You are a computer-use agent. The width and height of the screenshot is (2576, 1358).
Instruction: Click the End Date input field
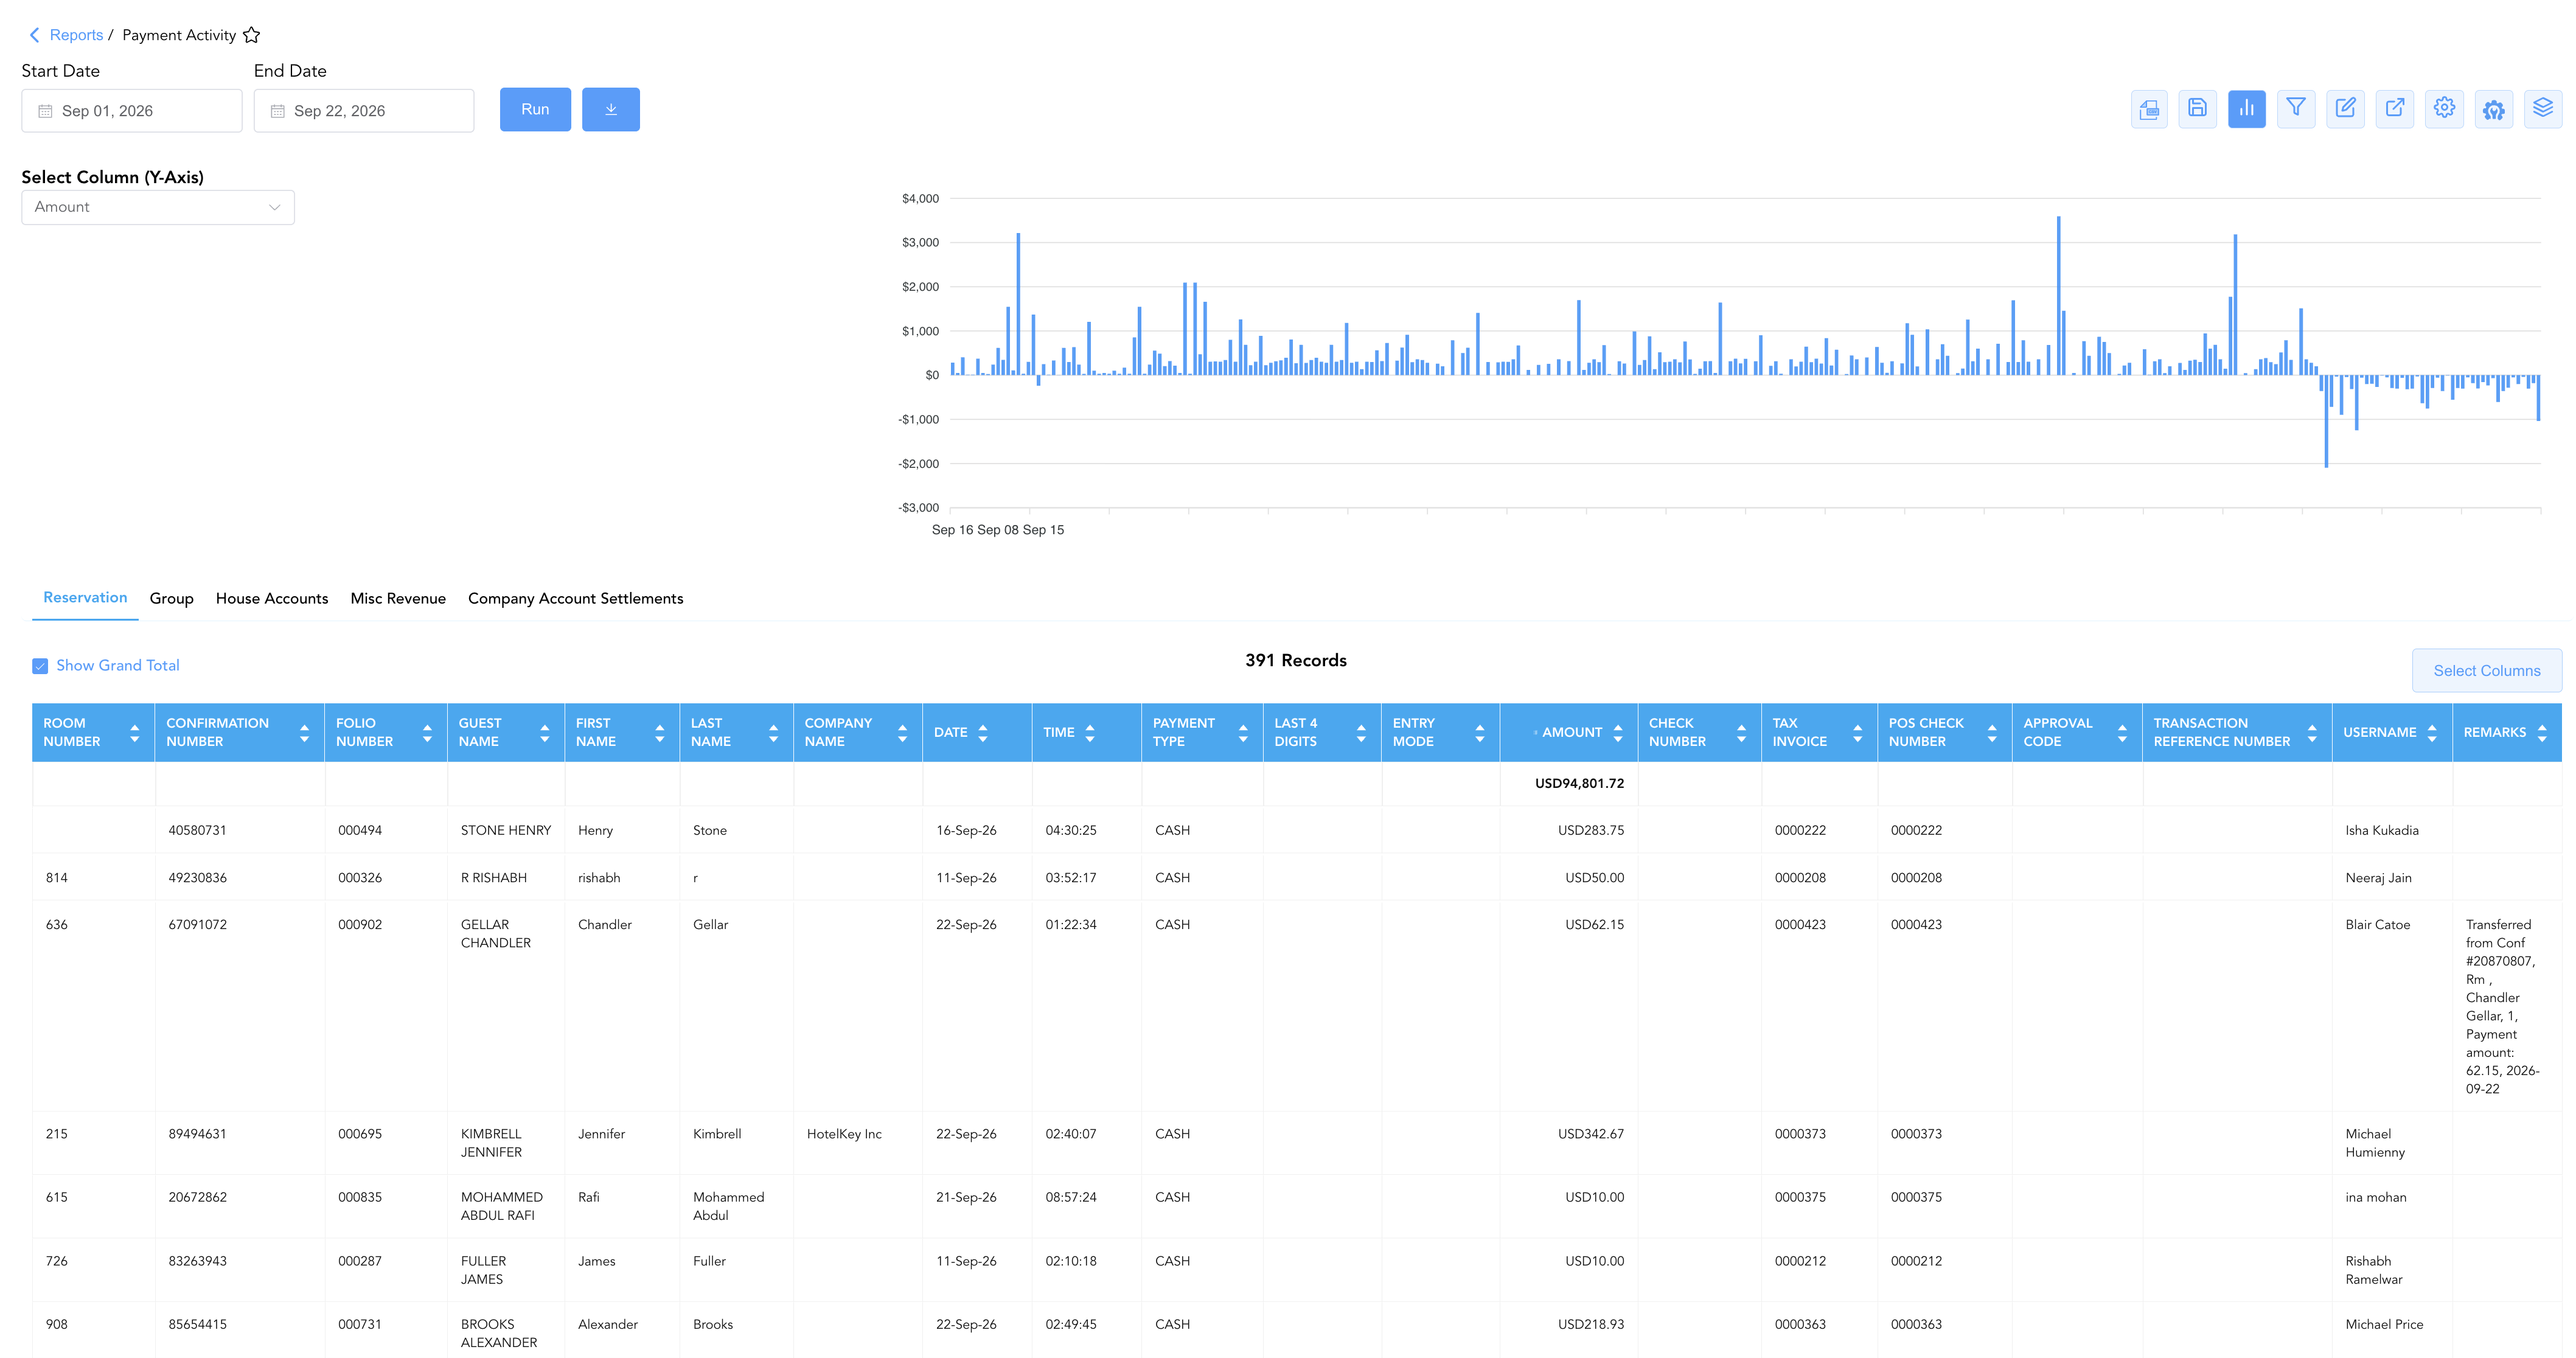[364, 111]
